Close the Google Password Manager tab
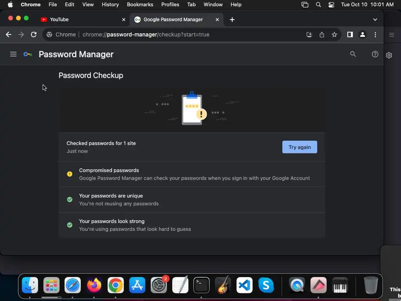This screenshot has width=401, height=301. 217,20
